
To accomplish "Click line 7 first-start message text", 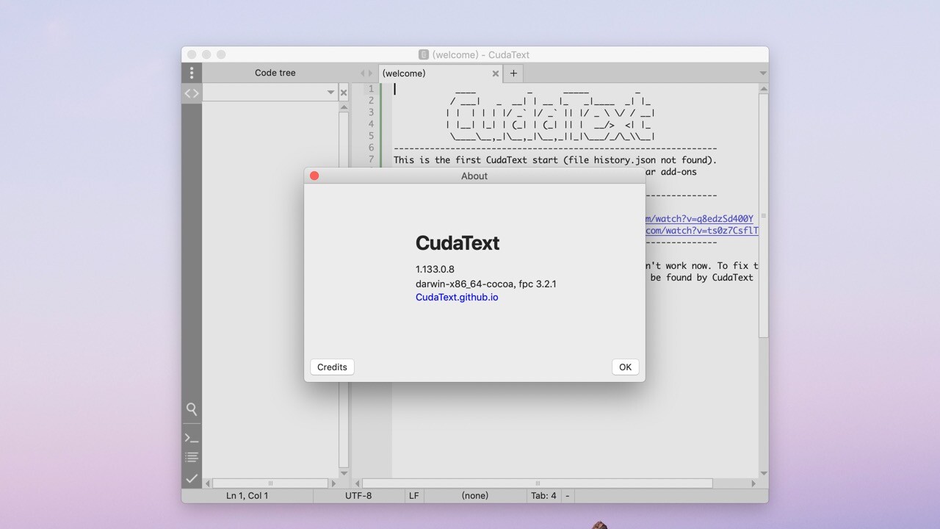I will pos(555,160).
